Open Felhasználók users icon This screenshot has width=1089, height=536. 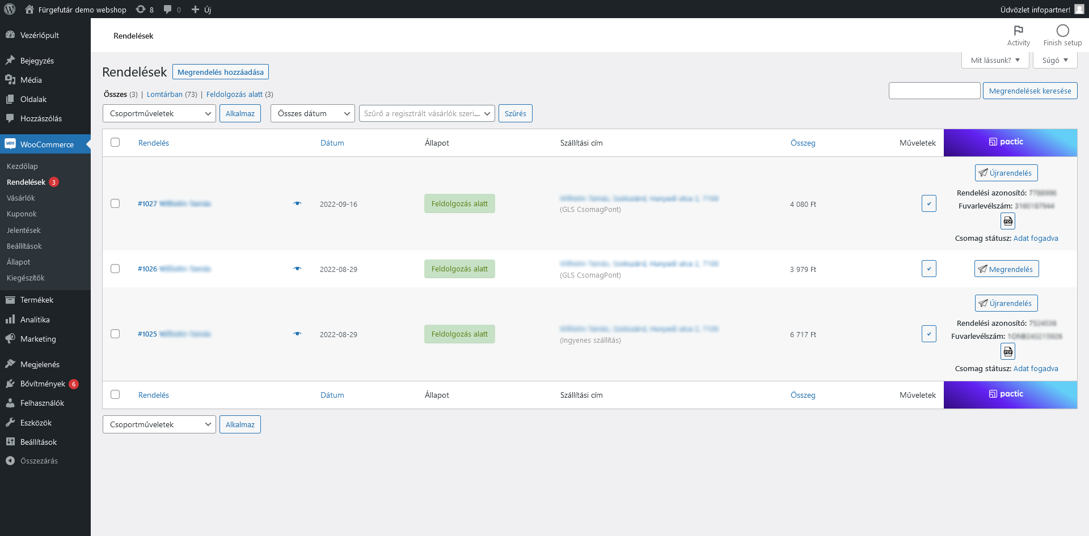click(x=10, y=403)
